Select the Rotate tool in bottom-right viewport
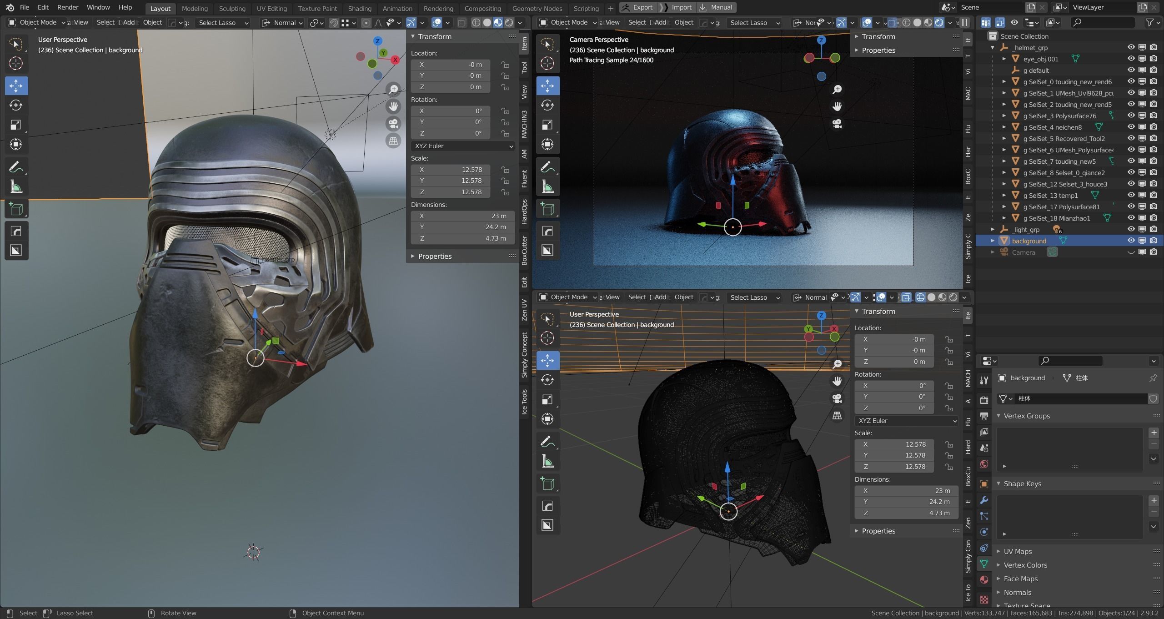Image resolution: width=1164 pixels, height=619 pixels. coord(547,380)
